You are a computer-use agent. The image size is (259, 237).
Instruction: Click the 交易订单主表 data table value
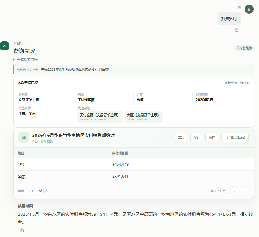[x=29, y=100]
